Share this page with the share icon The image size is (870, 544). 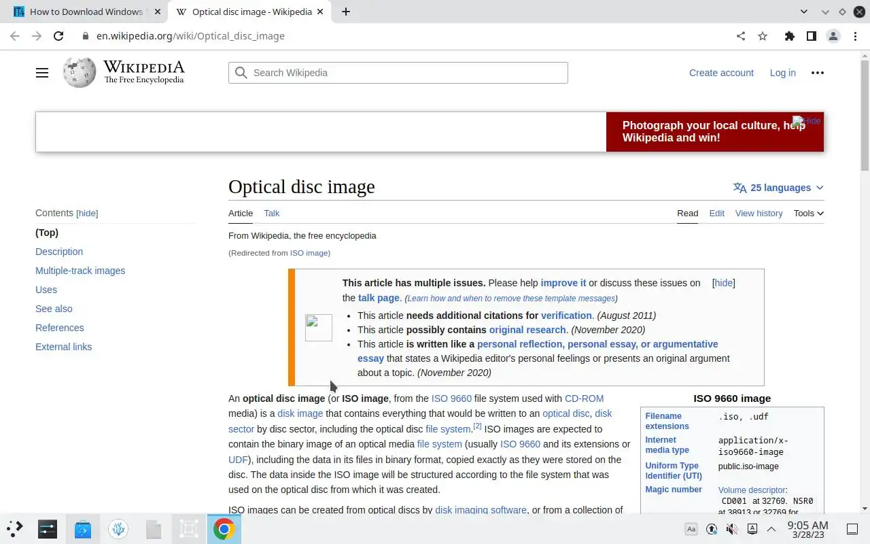click(741, 36)
